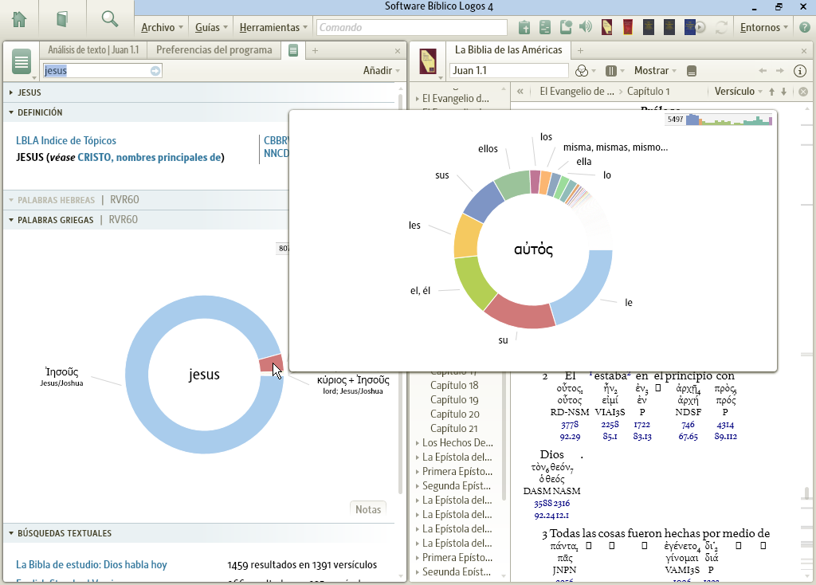Image resolution: width=816 pixels, height=585 pixels.
Task: Select La Biblia de las Américas tab
Action: tap(508, 49)
